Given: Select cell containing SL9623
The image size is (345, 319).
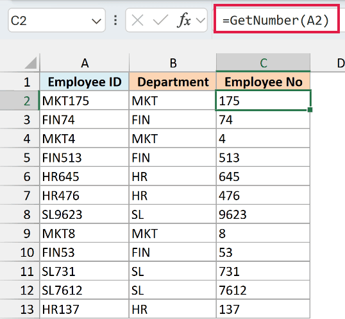Looking at the screenshot, I should pyautogui.click(x=85, y=214).
